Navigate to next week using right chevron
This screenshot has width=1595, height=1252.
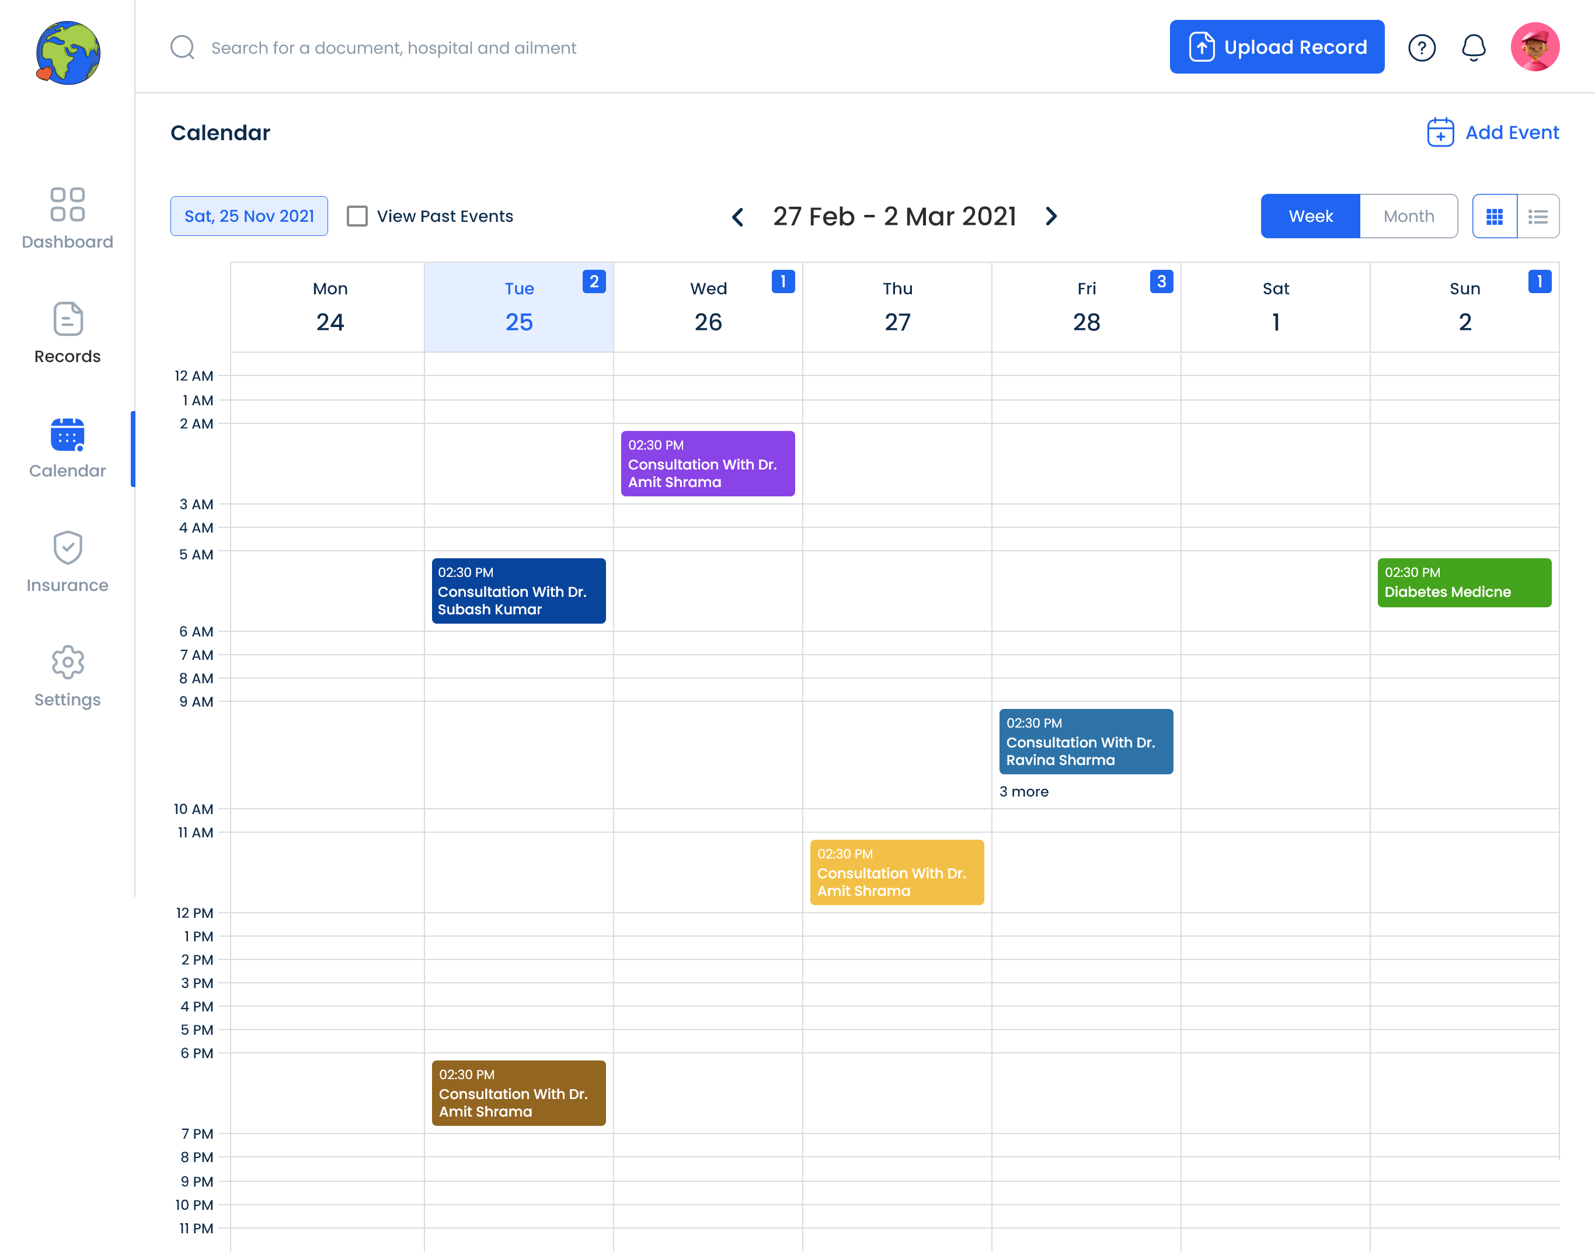click(1051, 216)
